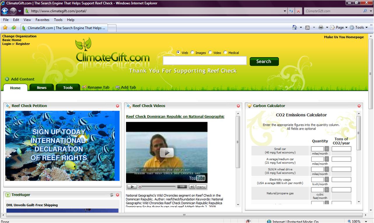Open the Help menu
Viewport: 374px width, 223px height.
(71, 20)
